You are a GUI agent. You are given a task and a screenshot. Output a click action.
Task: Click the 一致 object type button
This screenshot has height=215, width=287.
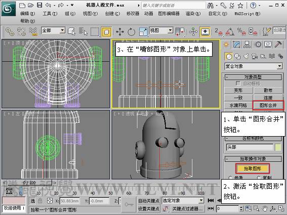coord(238,98)
